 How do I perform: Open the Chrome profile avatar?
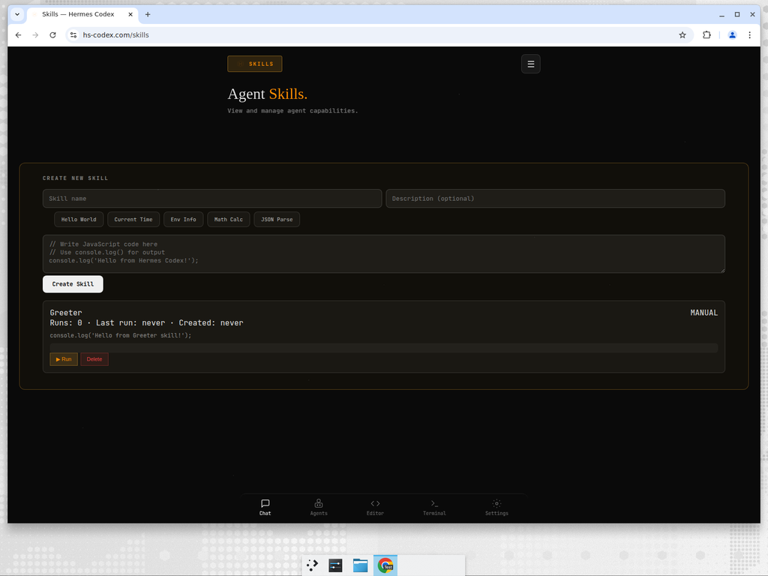click(732, 34)
